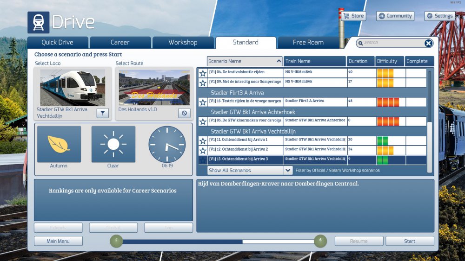Open the Show All Scenarios dropdown
This screenshot has height=261, width=465.
pos(250,170)
